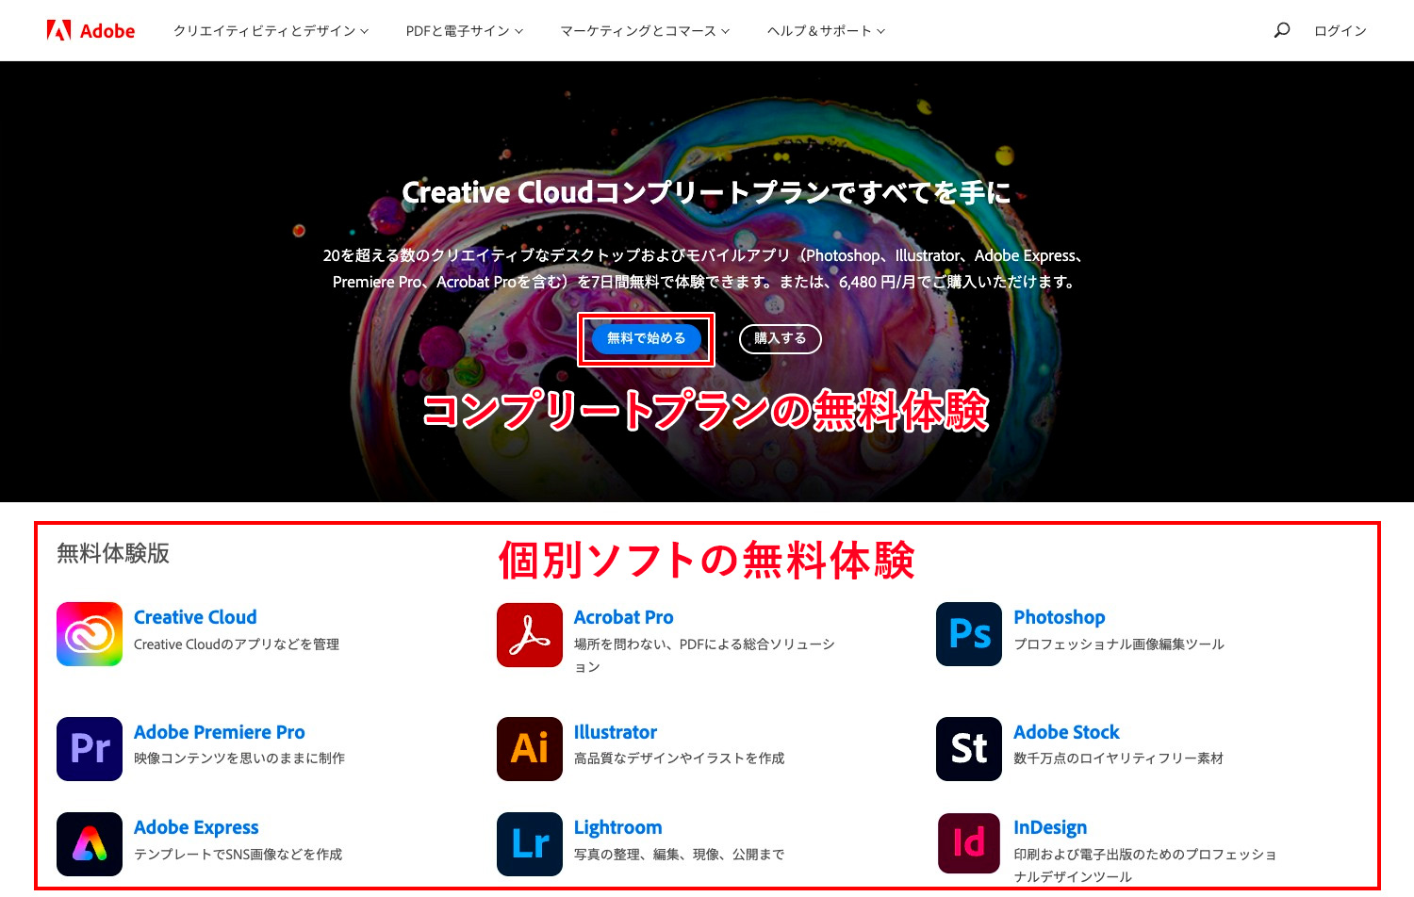The height and width of the screenshot is (897, 1414).
Task: Click the blue 無料で始める button
Action: click(x=646, y=338)
